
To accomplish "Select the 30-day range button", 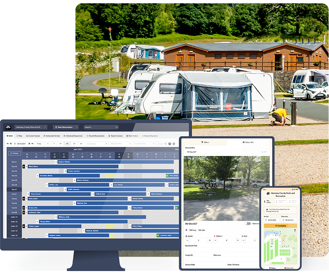I will (x=74, y=144).
